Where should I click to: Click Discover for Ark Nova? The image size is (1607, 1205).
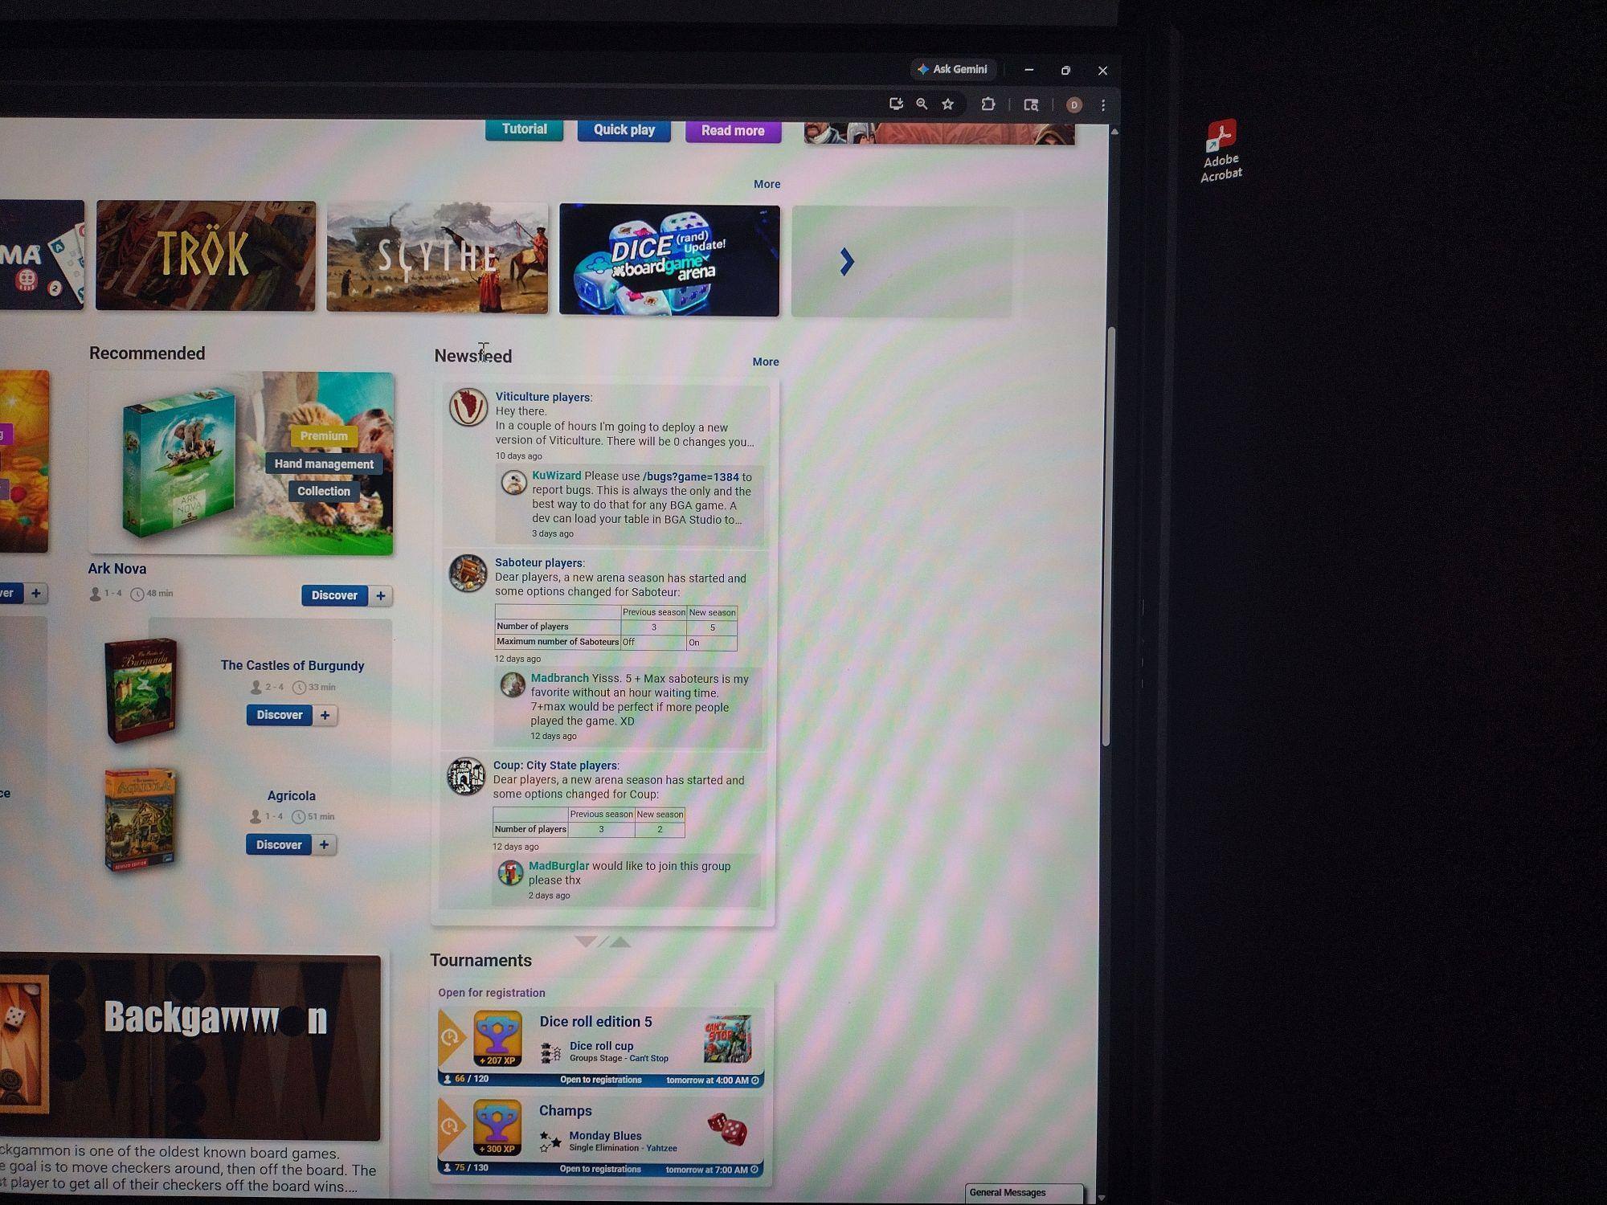pyautogui.click(x=334, y=595)
